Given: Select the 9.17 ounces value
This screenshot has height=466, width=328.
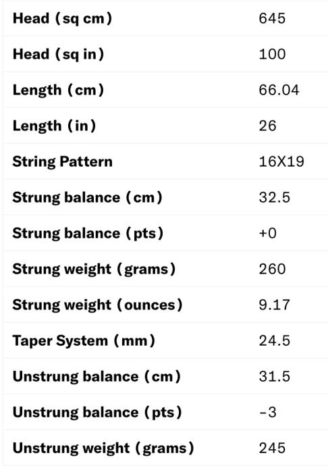Looking at the screenshot, I should [274, 305].
